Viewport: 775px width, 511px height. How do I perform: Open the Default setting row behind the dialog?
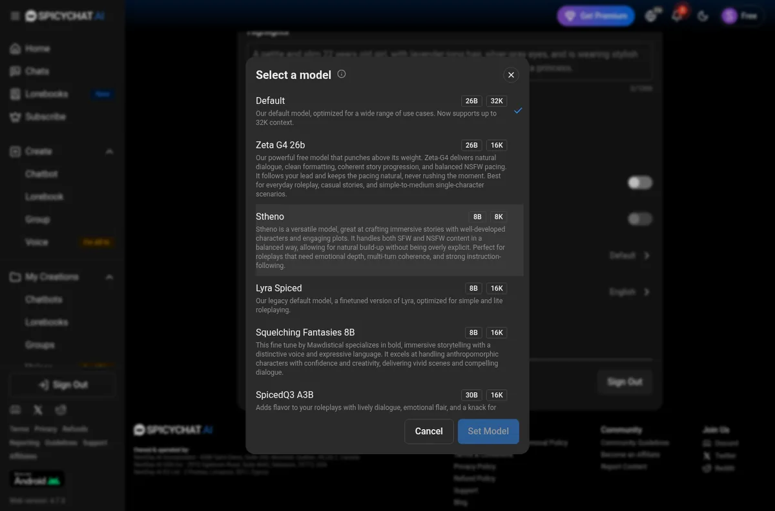click(630, 255)
